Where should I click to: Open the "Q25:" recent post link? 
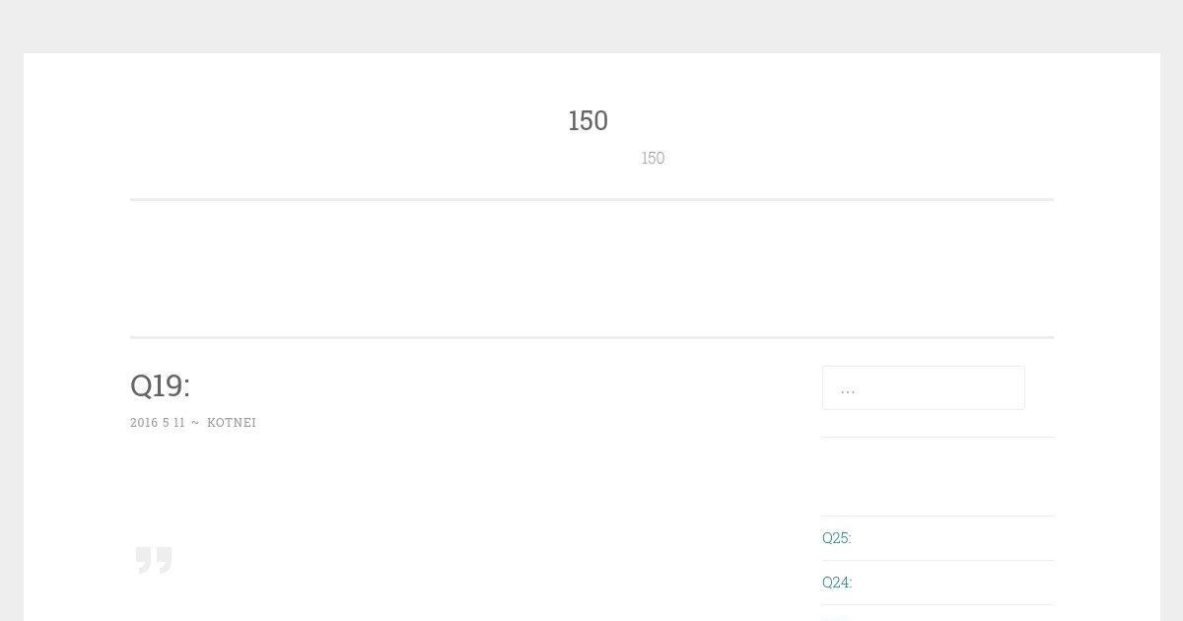[837, 537]
